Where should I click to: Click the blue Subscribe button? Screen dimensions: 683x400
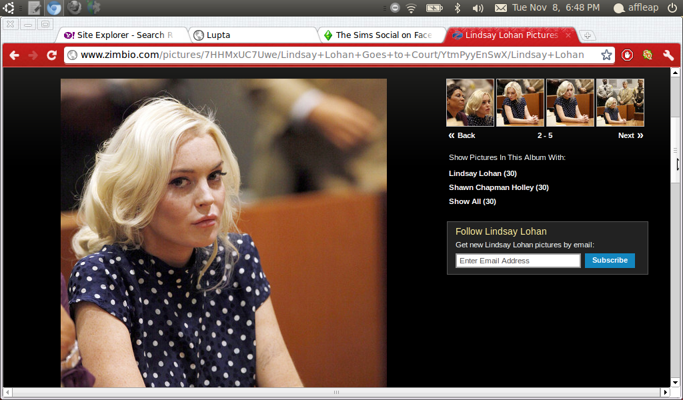point(610,260)
